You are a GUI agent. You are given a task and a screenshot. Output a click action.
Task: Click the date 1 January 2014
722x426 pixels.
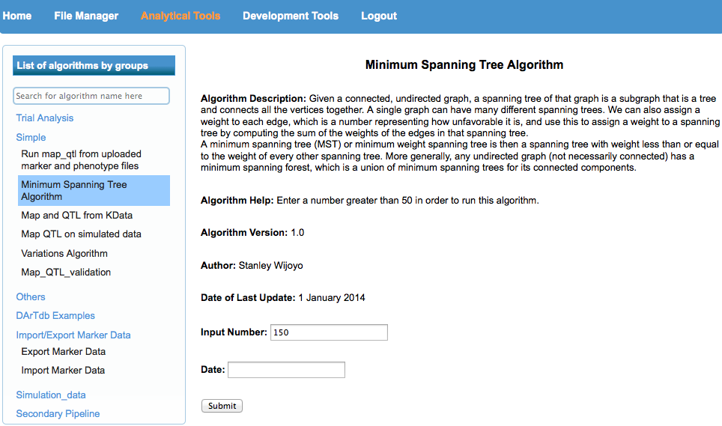click(x=332, y=298)
